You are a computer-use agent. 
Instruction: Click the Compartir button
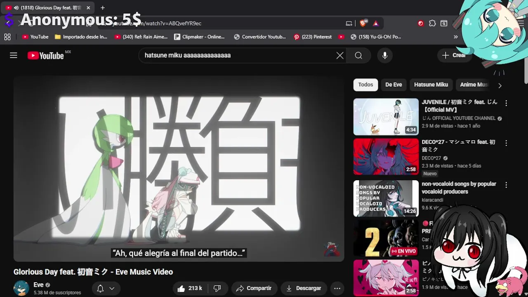point(254,288)
